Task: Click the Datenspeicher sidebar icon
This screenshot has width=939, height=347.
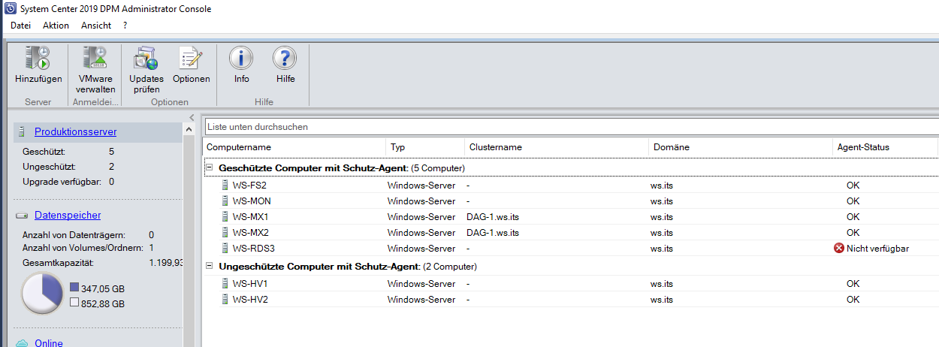Action: (23, 215)
